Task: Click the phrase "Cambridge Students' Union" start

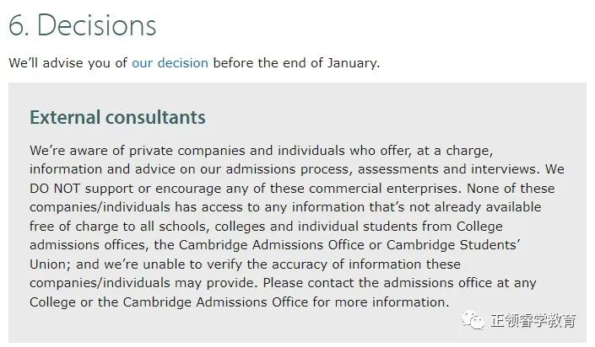Action: click(453, 245)
